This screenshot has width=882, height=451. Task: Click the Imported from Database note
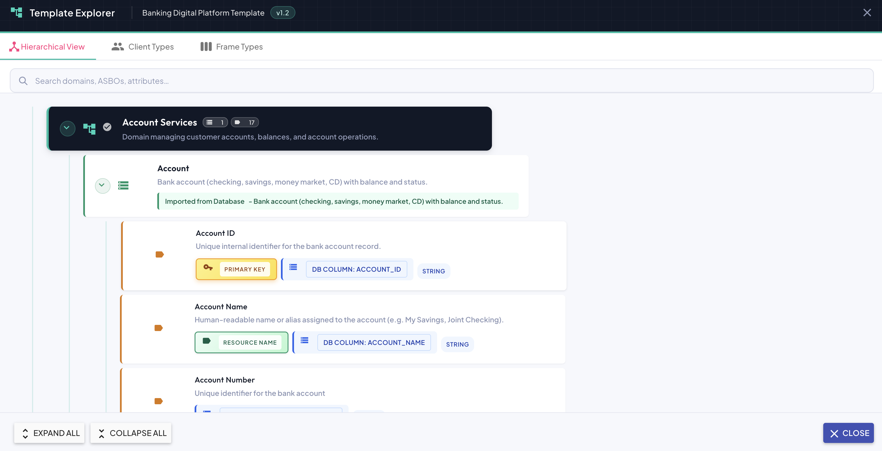click(338, 201)
